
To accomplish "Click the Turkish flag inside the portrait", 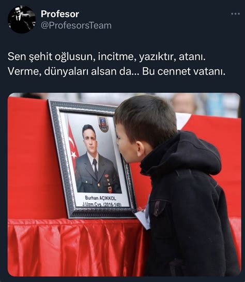I will 72,146.
